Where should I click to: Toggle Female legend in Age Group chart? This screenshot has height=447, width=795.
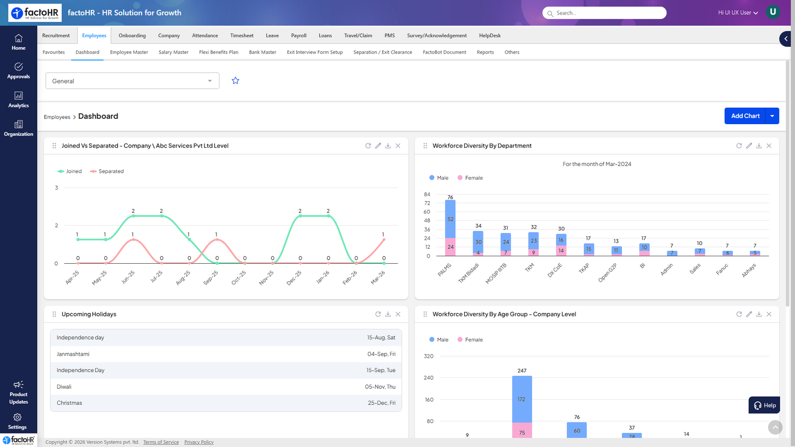[x=470, y=340]
